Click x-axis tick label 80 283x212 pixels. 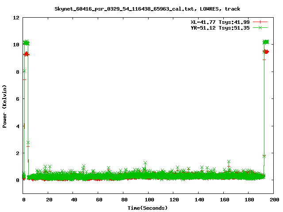124,200
